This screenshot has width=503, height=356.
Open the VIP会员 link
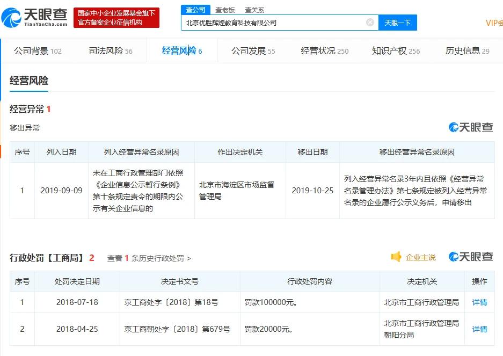494,23
